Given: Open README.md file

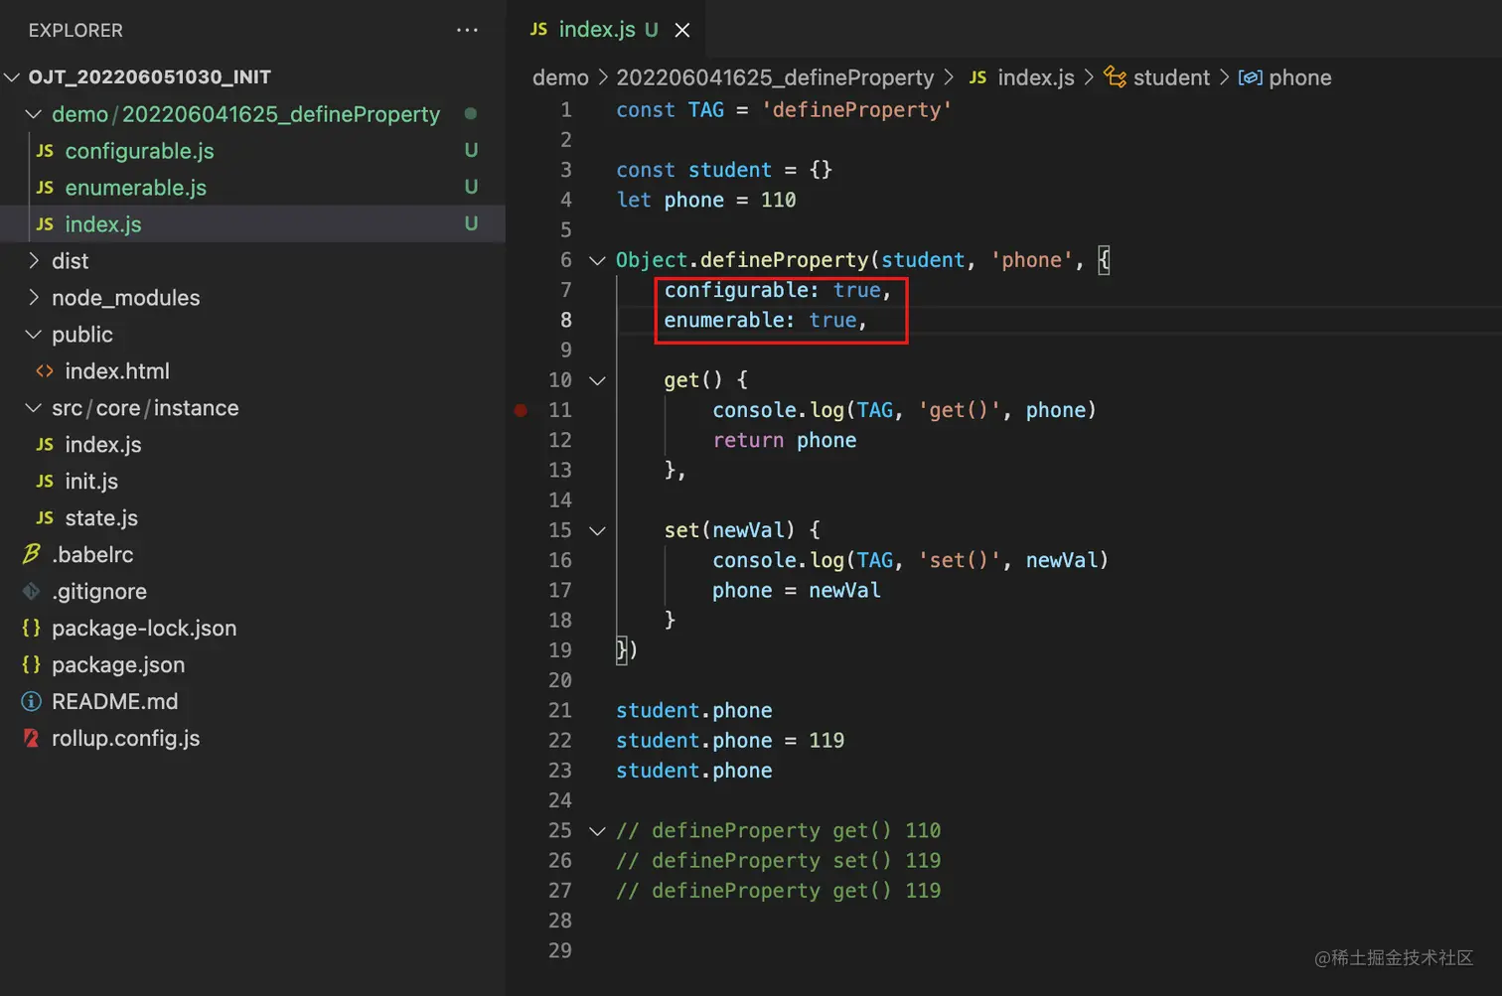Looking at the screenshot, I should click(252, 702).
